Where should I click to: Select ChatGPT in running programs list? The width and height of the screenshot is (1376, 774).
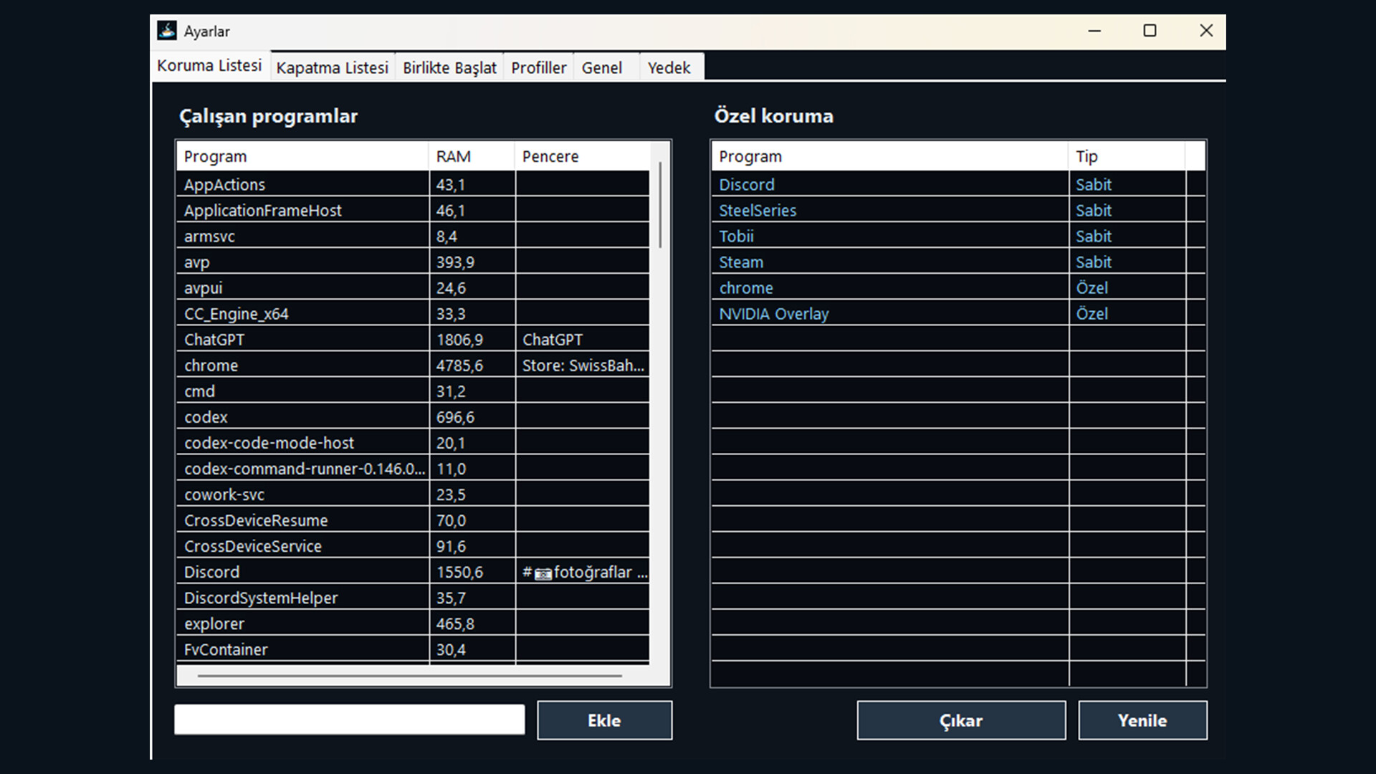(413, 339)
